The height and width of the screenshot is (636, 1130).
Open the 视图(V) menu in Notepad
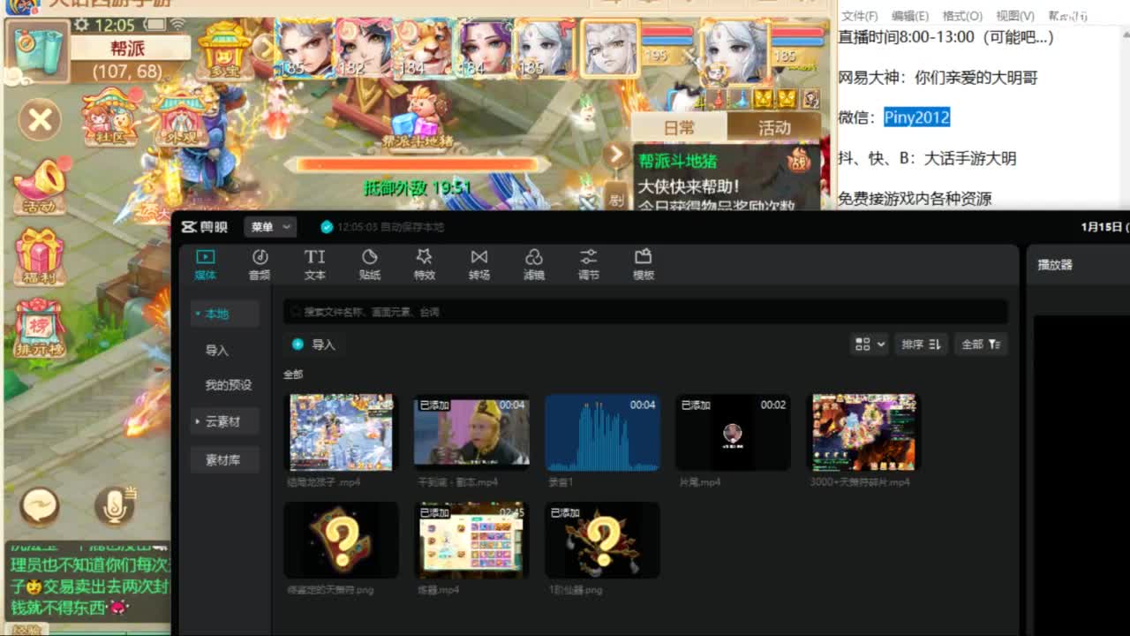coord(1015,16)
